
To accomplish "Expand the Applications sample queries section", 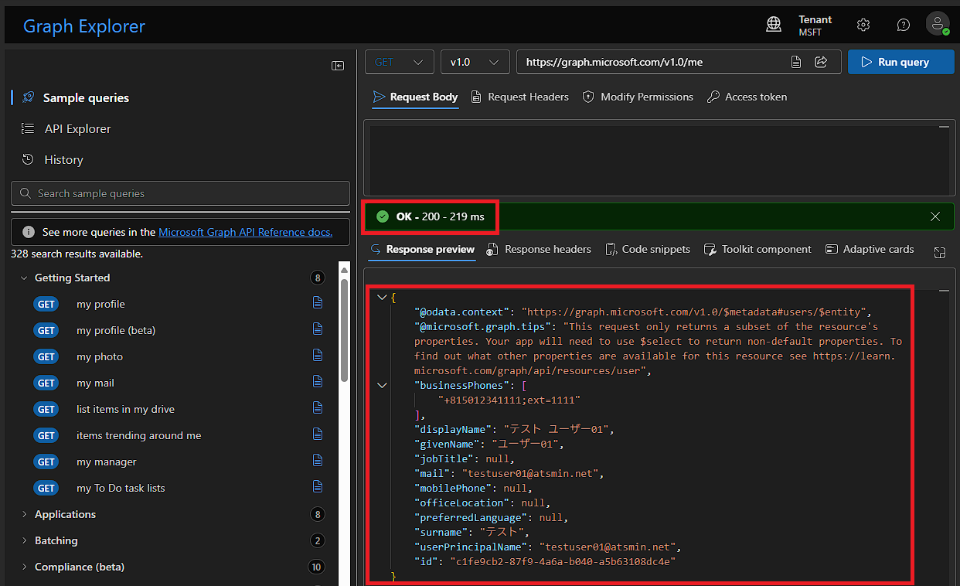I will click(23, 513).
